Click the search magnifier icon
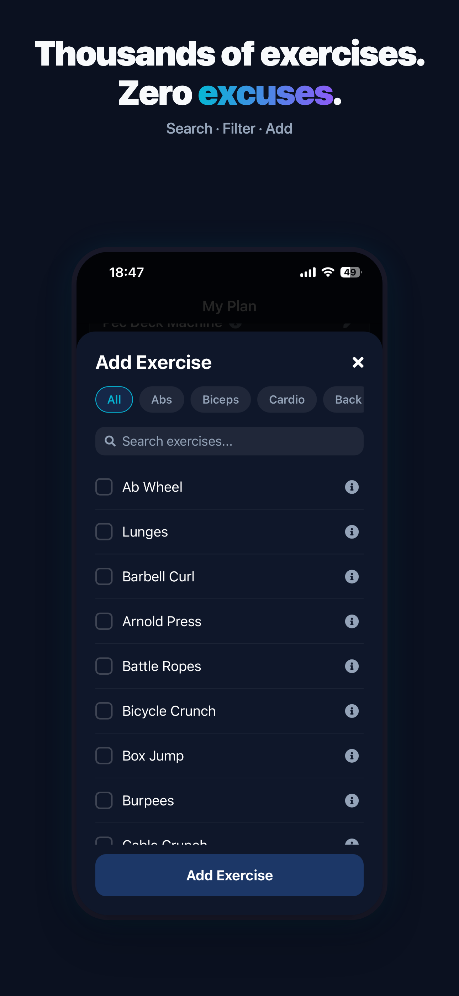The width and height of the screenshot is (459, 996). click(110, 441)
